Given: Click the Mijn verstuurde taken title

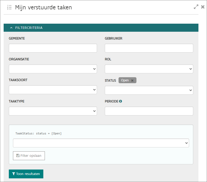Looking at the screenshot, I should point(43,8).
